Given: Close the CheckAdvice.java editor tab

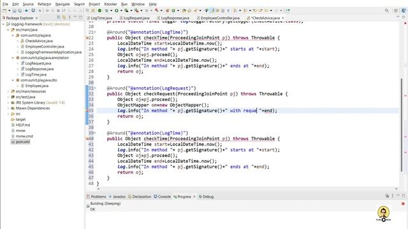Looking at the screenshot, I should pyautogui.click(x=283, y=18).
